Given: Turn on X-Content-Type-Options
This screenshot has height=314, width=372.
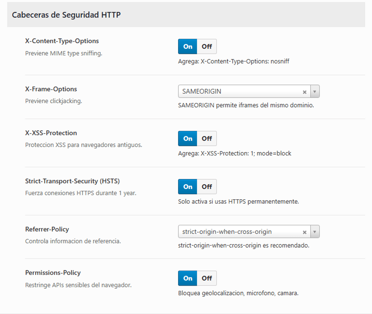Looking at the screenshot, I should (188, 46).
